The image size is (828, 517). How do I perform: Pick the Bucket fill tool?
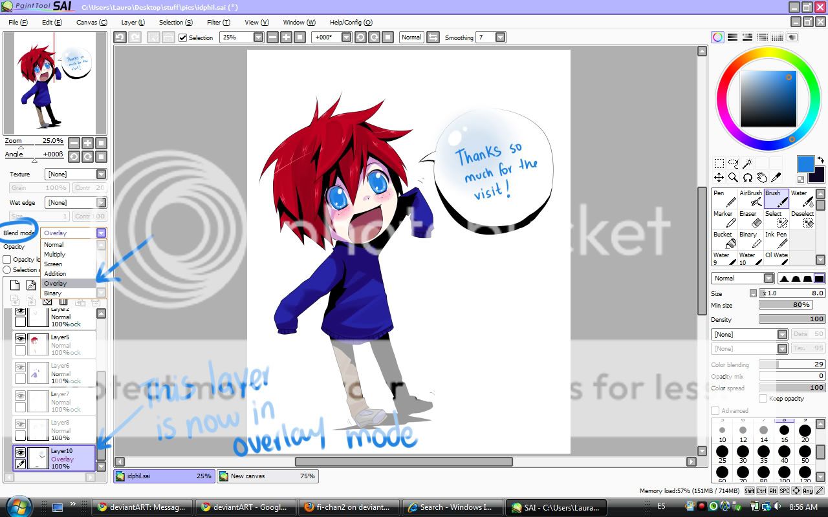724,240
